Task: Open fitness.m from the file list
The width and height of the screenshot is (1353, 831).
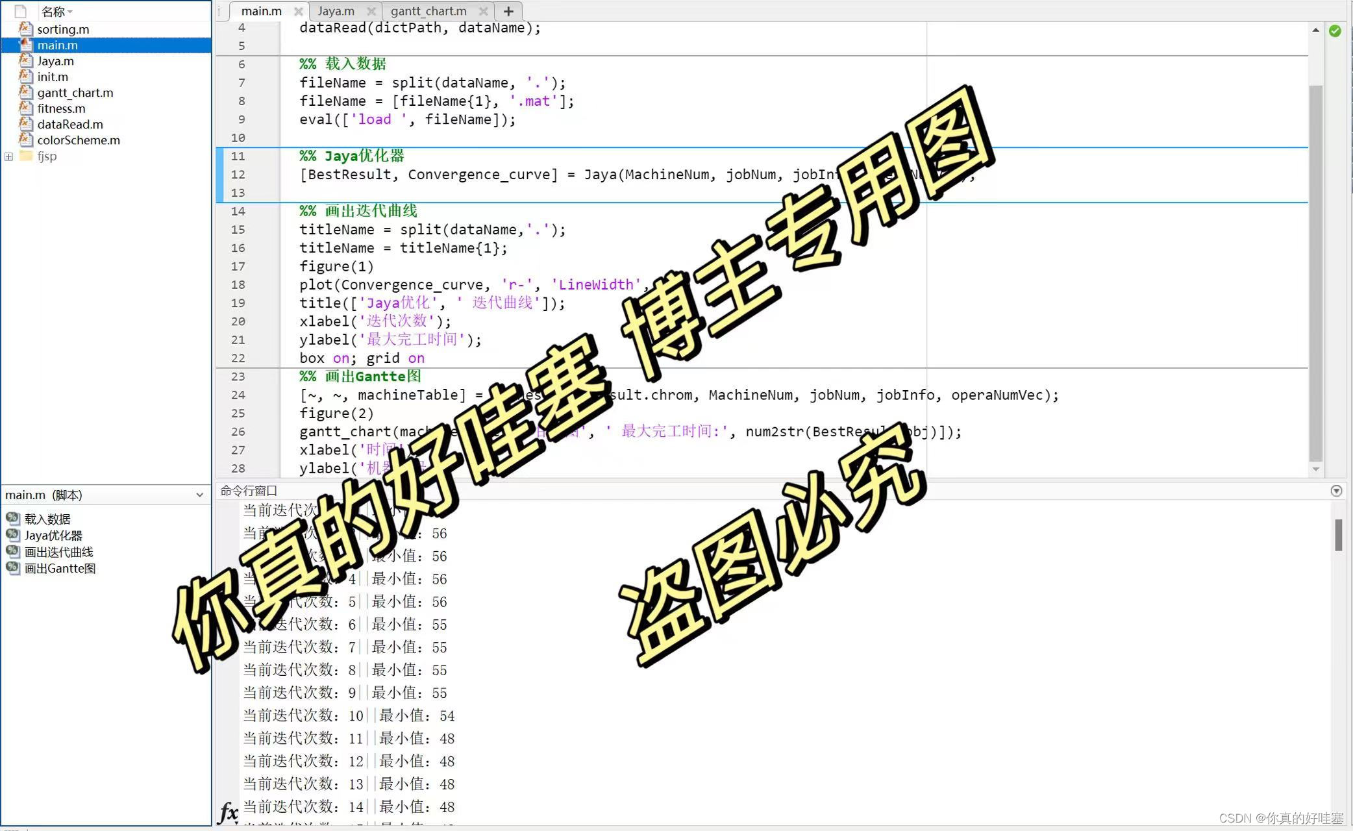Action: click(61, 108)
